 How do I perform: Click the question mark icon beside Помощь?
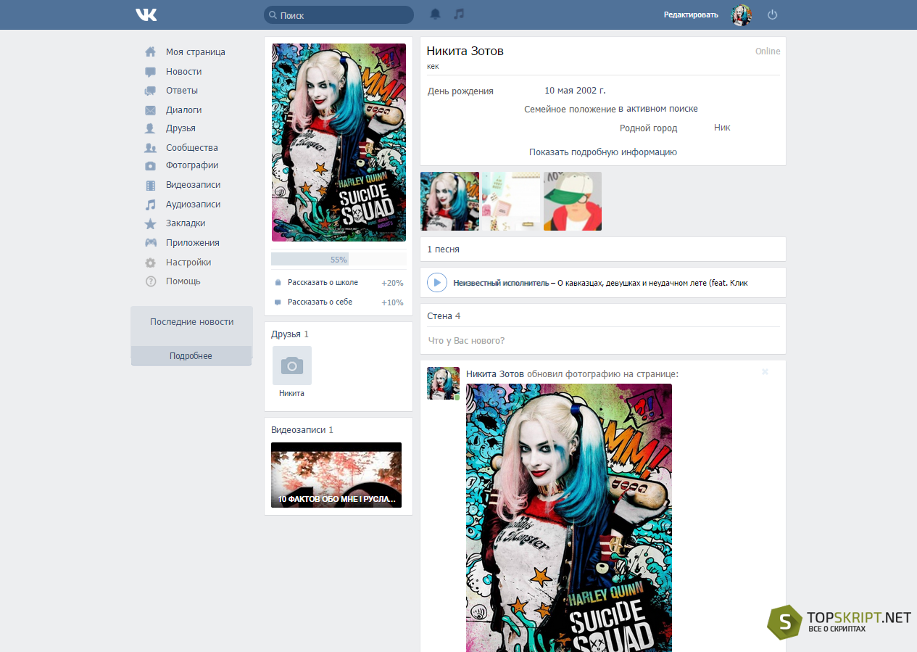[x=150, y=281]
